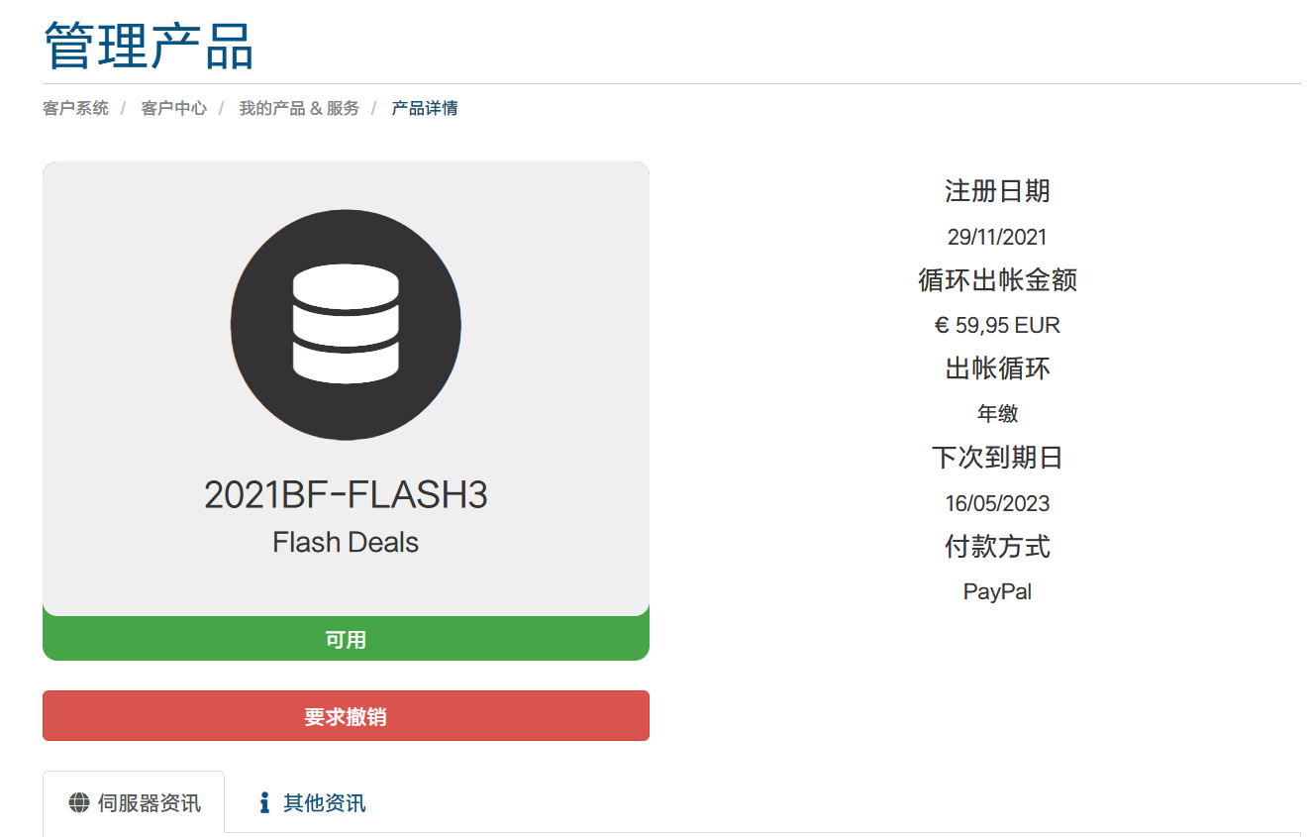Click the database stack product icon
This screenshot has height=837, width=1309.
(346, 325)
